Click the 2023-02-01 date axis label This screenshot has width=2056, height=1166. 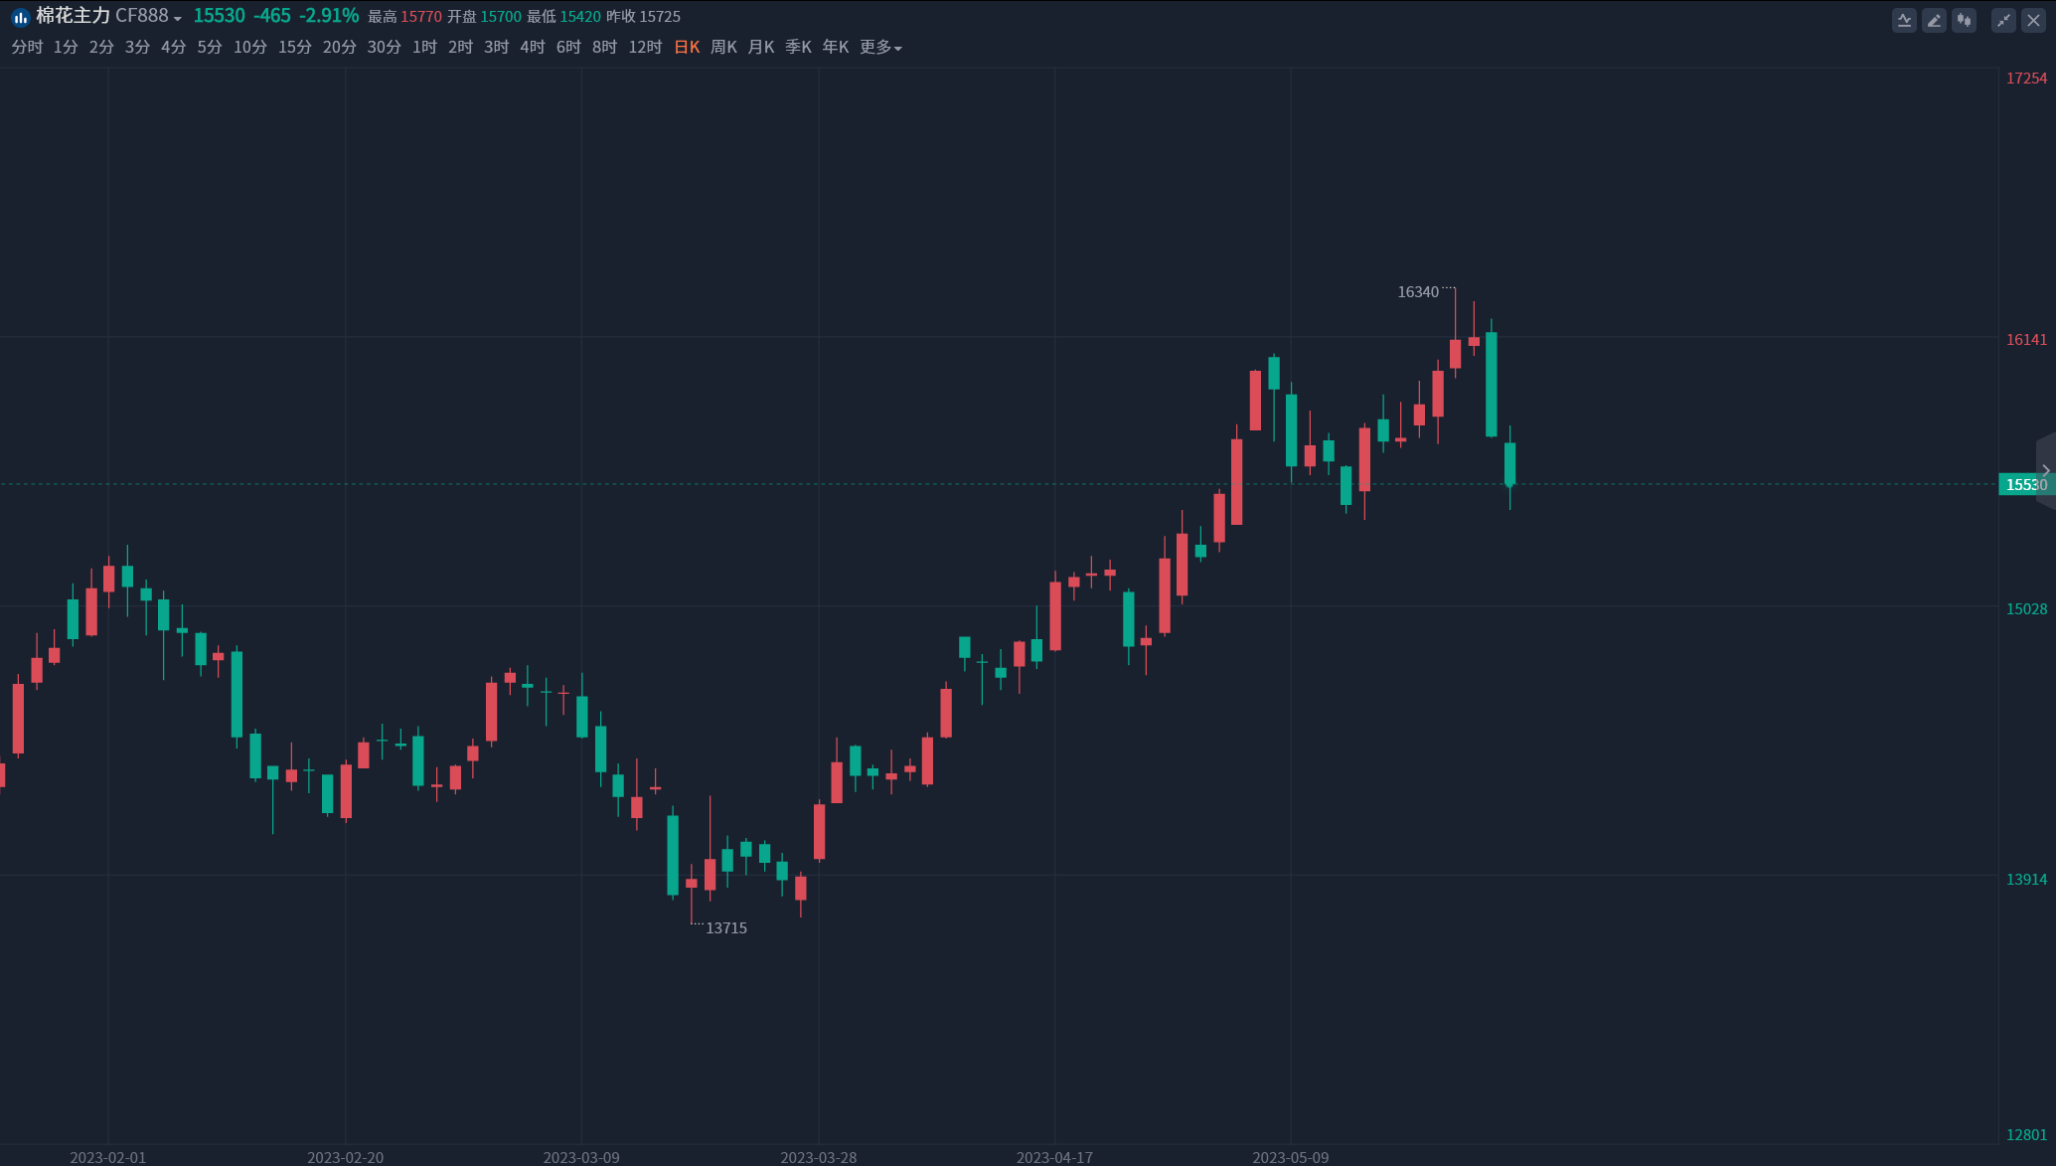pos(108,1158)
